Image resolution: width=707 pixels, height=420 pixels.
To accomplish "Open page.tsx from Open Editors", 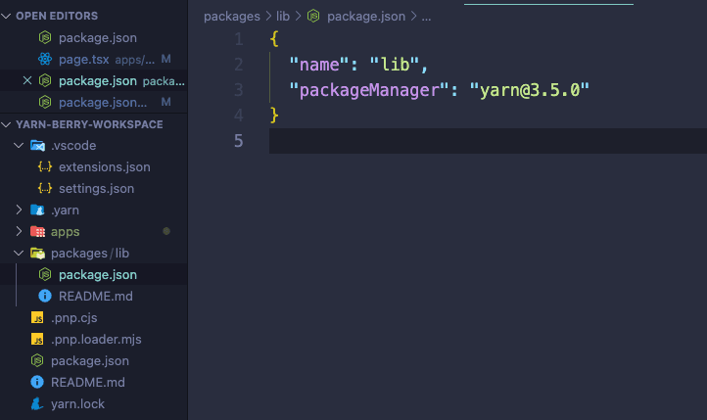I will (83, 59).
